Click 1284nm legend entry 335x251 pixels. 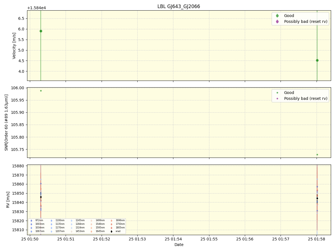click(77, 224)
